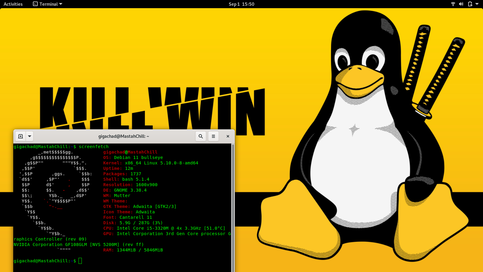Click the gigachad@MastahChill title bar
483x272 pixels.
click(x=123, y=136)
